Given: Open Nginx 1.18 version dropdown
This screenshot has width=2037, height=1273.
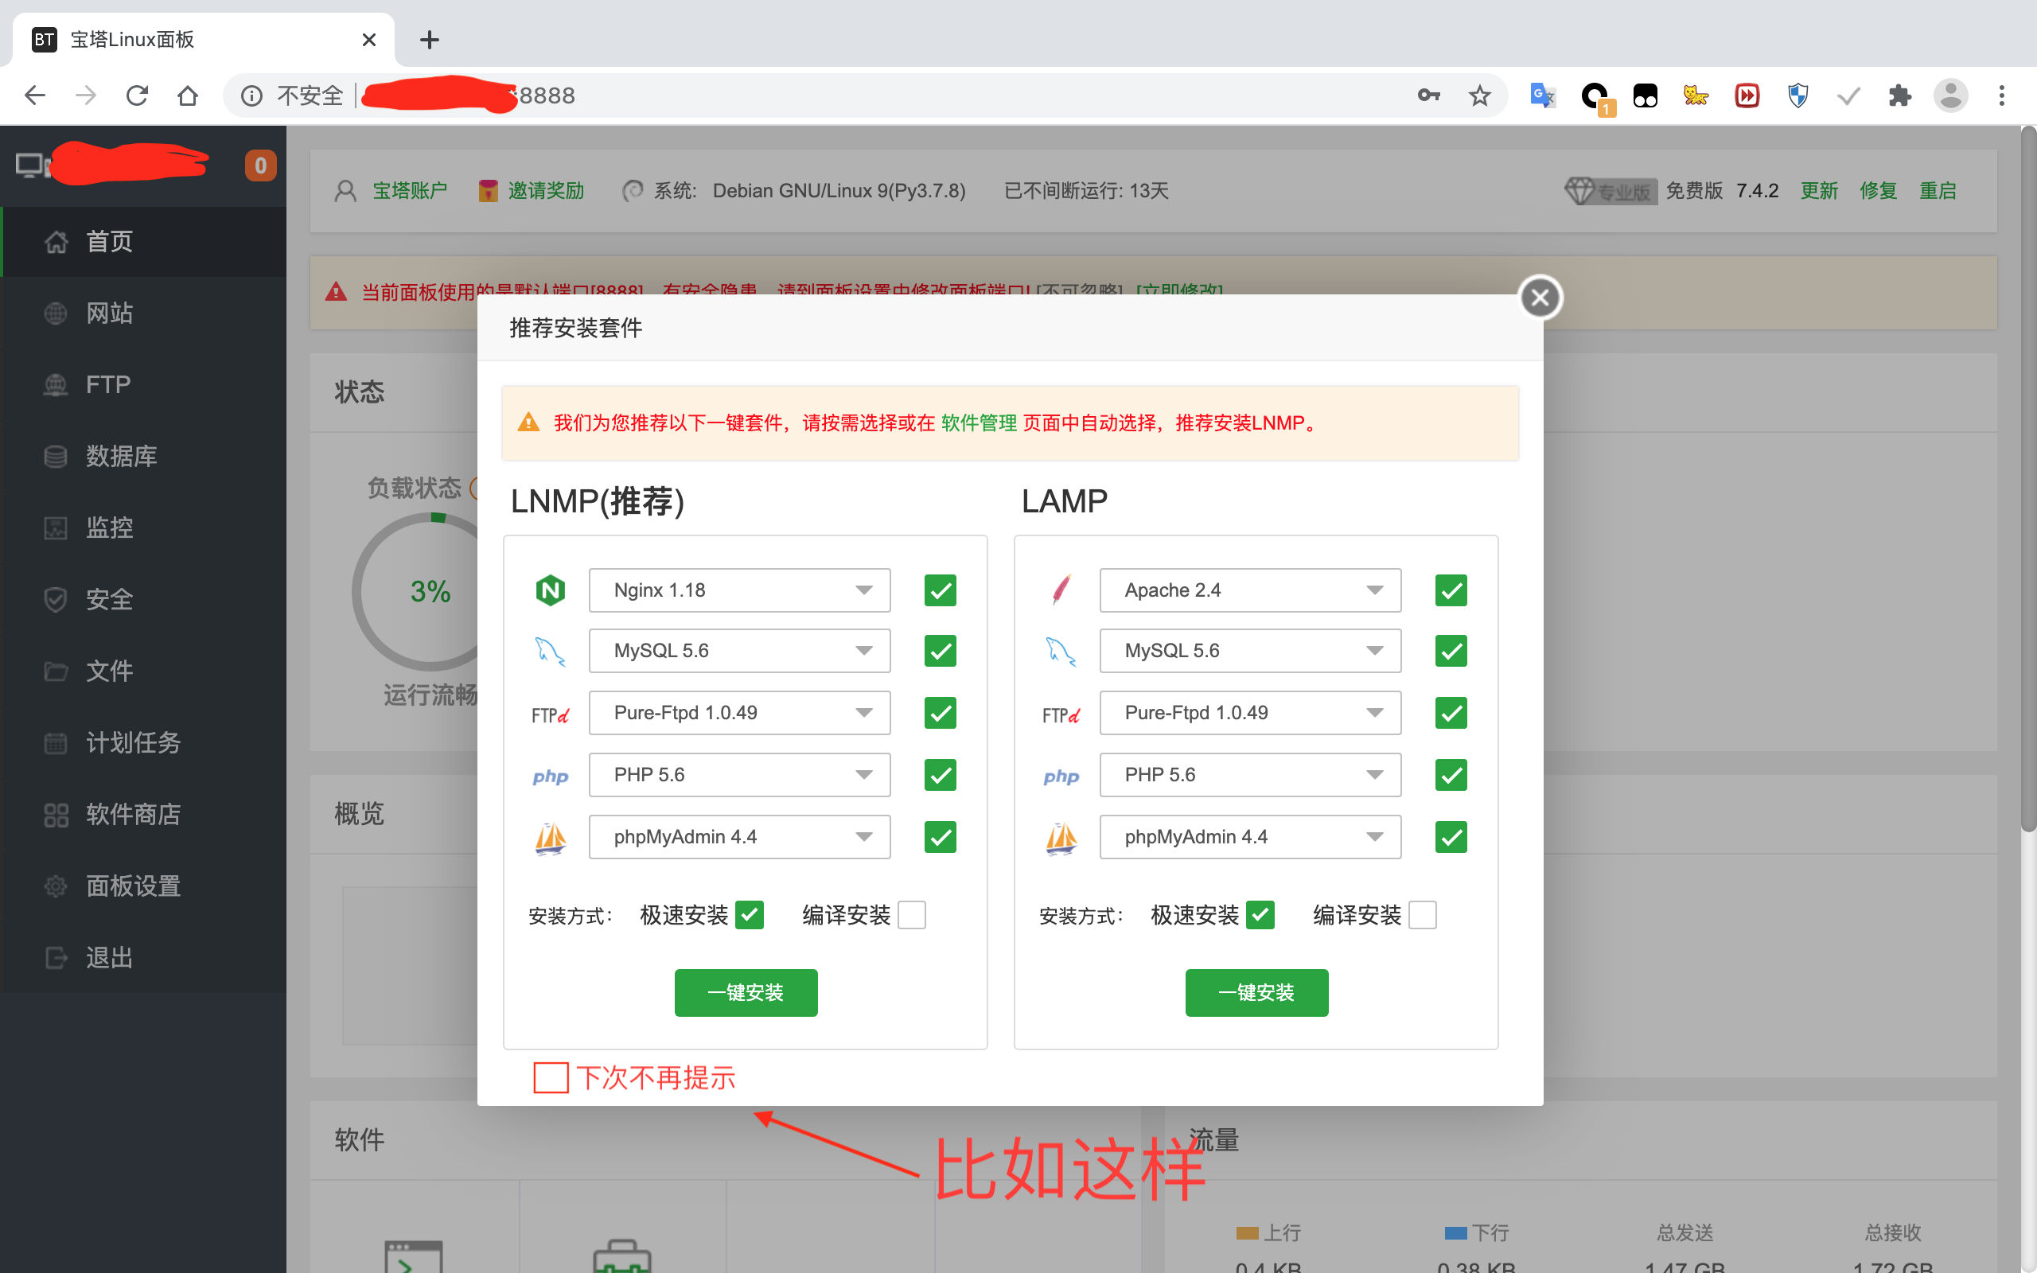Looking at the screenshot, I should 740,590.
